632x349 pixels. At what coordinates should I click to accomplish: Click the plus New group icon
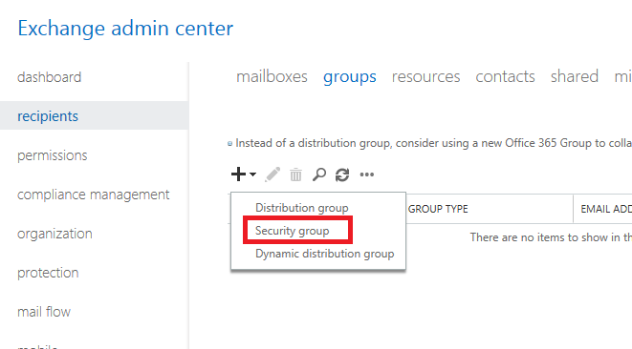(x=238, y=174)
